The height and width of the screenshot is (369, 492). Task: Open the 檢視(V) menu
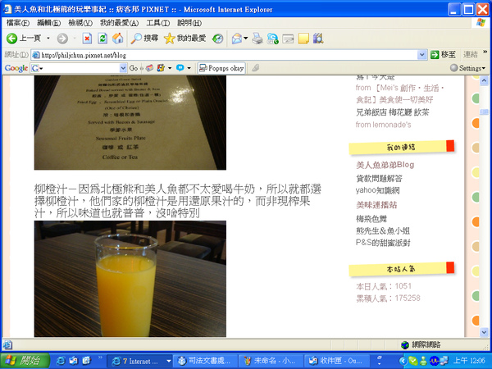(x=80, y=23)
